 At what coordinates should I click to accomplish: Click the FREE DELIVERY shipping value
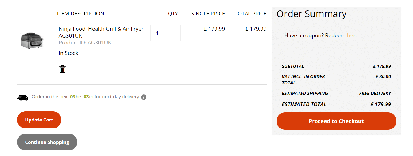tap(375, 93)
